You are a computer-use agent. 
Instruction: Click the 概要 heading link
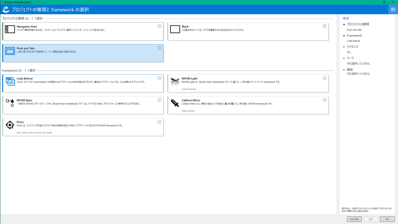point(346,18)
